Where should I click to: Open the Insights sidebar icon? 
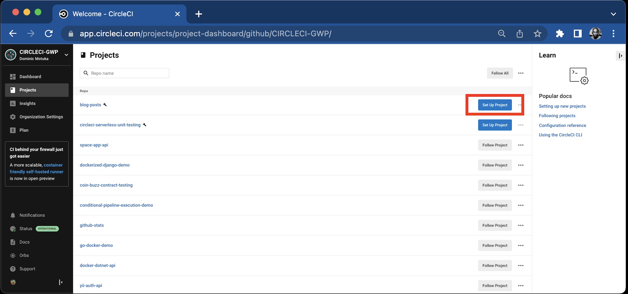tap(13, 104)
